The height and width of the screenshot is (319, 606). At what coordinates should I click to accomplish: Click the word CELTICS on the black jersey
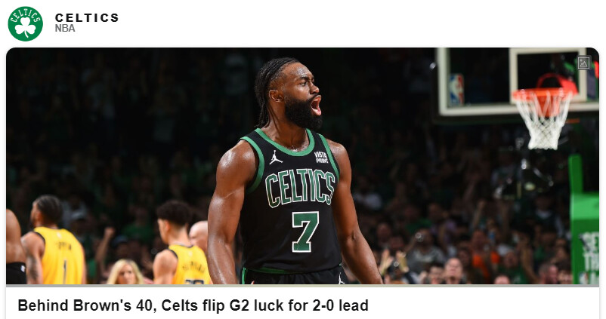click(300, 188)
